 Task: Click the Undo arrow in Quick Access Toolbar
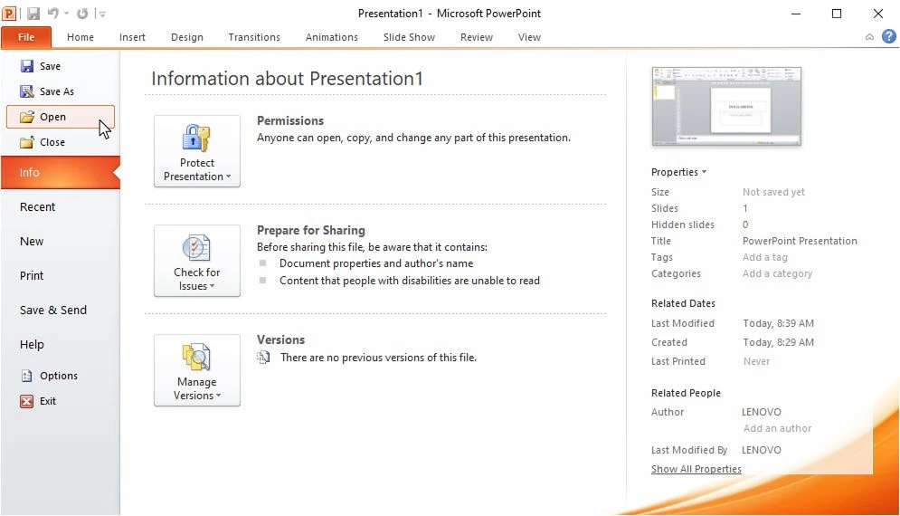tap(52, 13)
